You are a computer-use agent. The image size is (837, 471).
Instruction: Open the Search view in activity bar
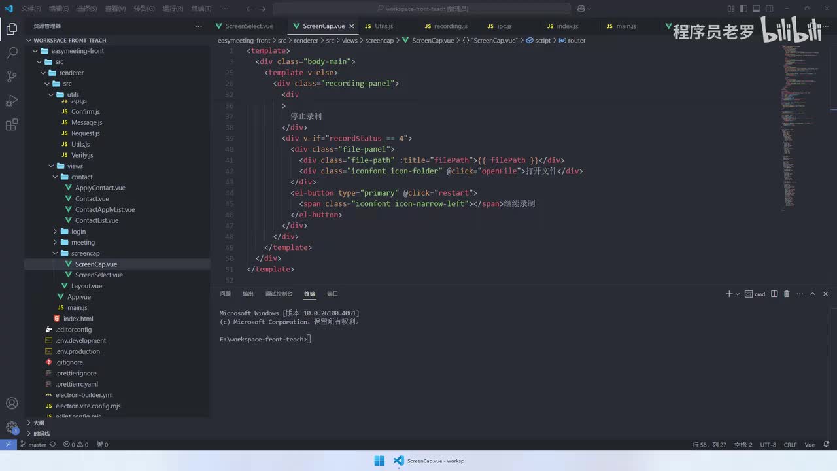[12, 53]
